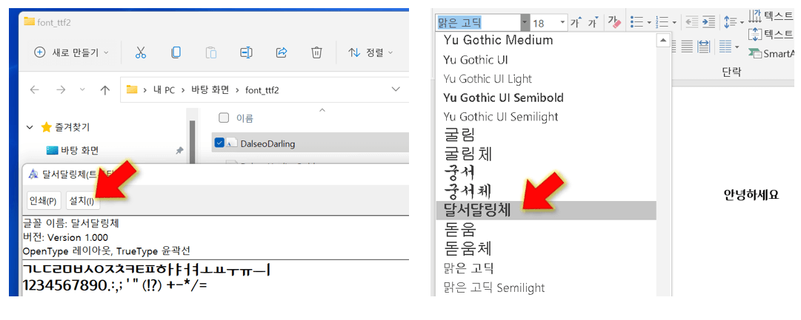This screenshot has width=801, height=320.
Task: Click the 설치(I) install button
Action: pyautogui.click(x=82, y=201)
